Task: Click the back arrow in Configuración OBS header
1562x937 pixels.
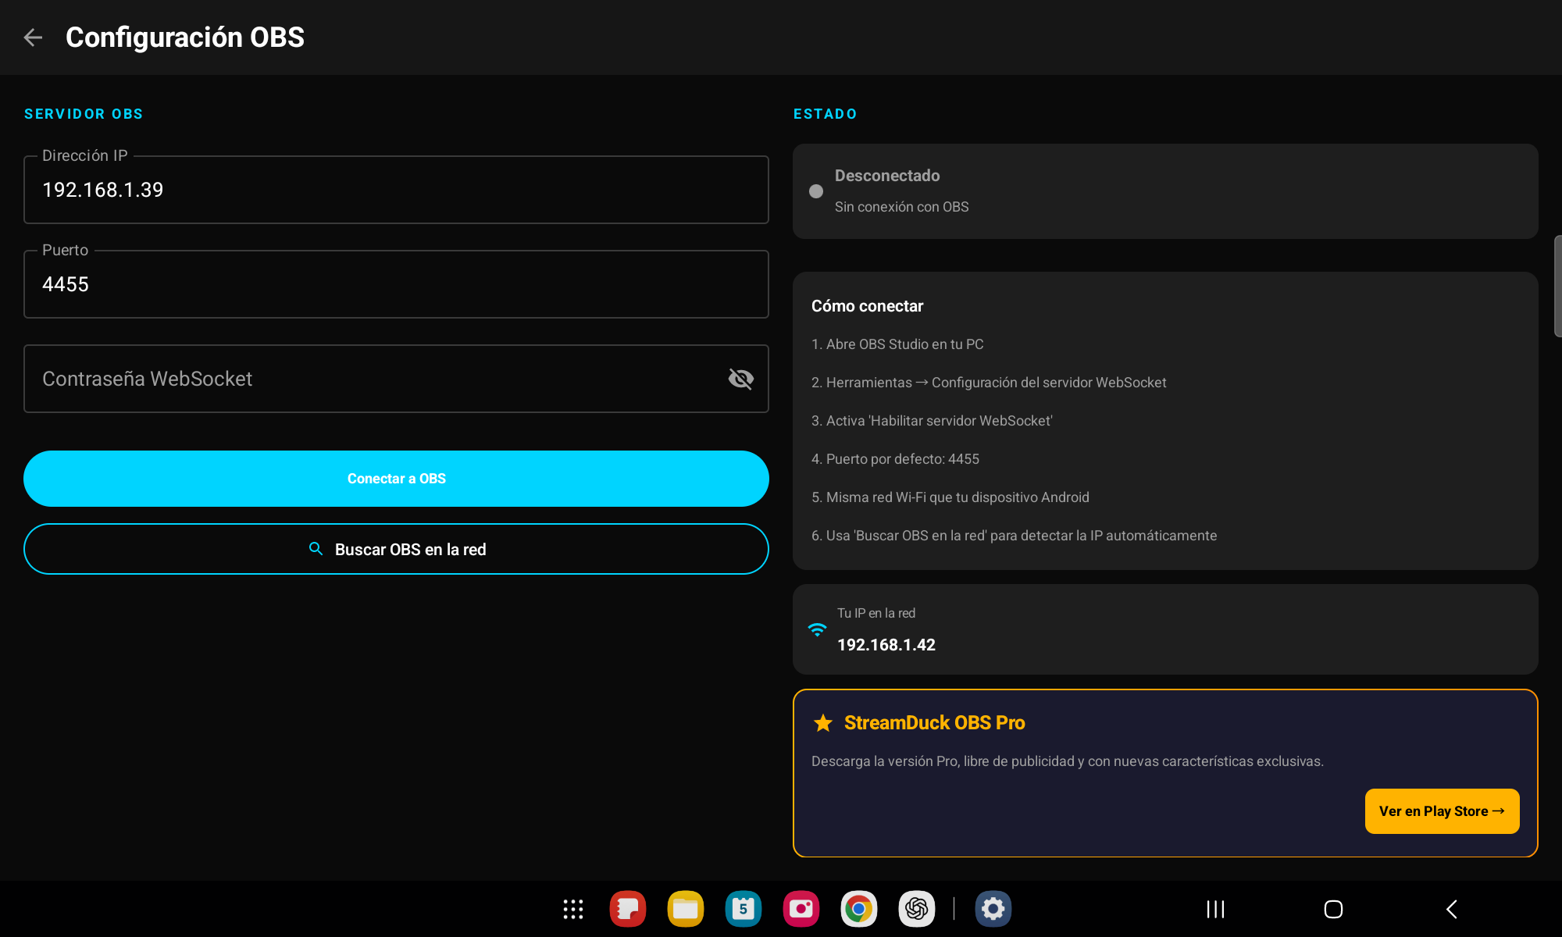Action: [x=34, y=37]
